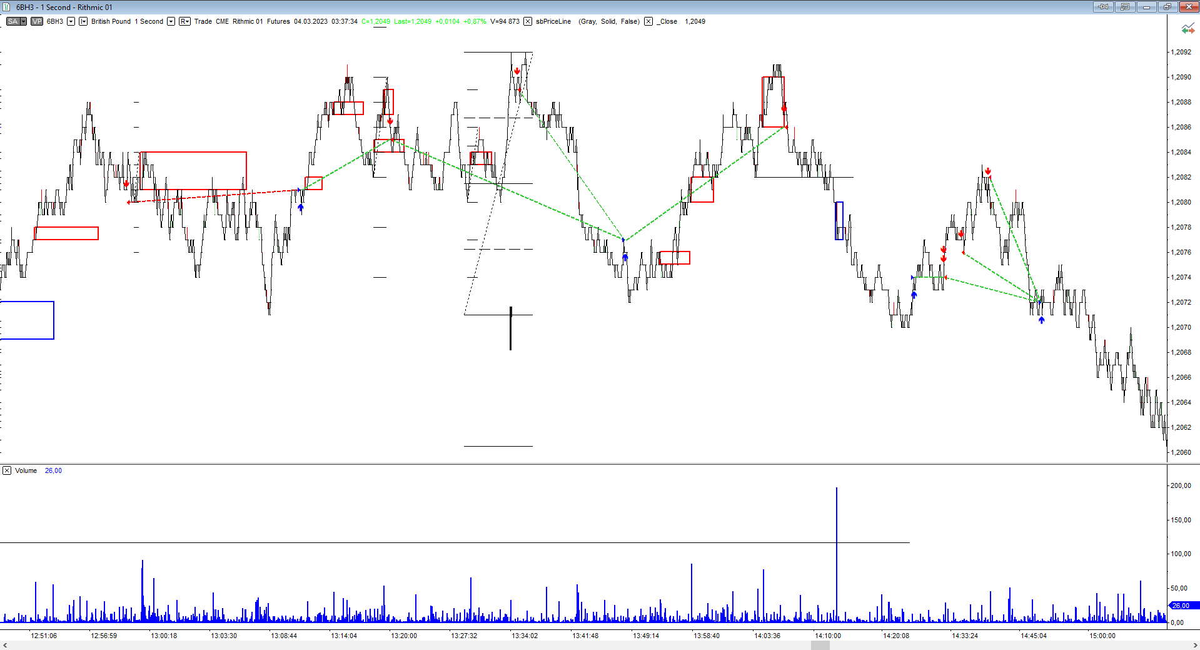Click the detach window button in title bar
Viewport: 1200px width, 650px height.
pos(1124,7)
